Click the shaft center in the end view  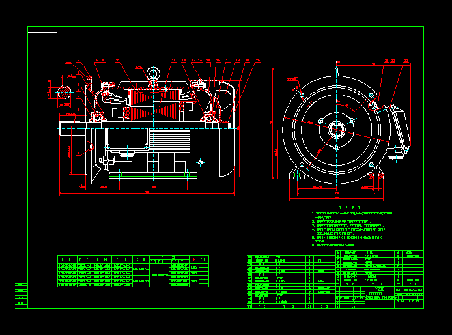[x=337, y=130]
